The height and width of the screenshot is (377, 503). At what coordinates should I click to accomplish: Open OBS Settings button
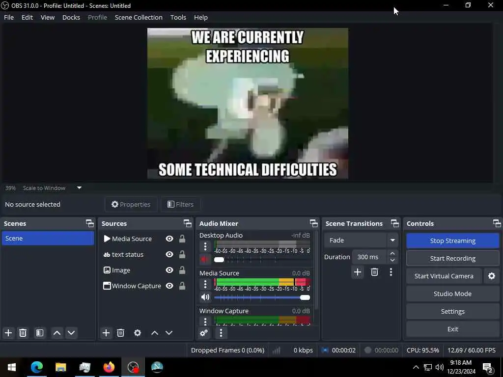coord(452,311)
